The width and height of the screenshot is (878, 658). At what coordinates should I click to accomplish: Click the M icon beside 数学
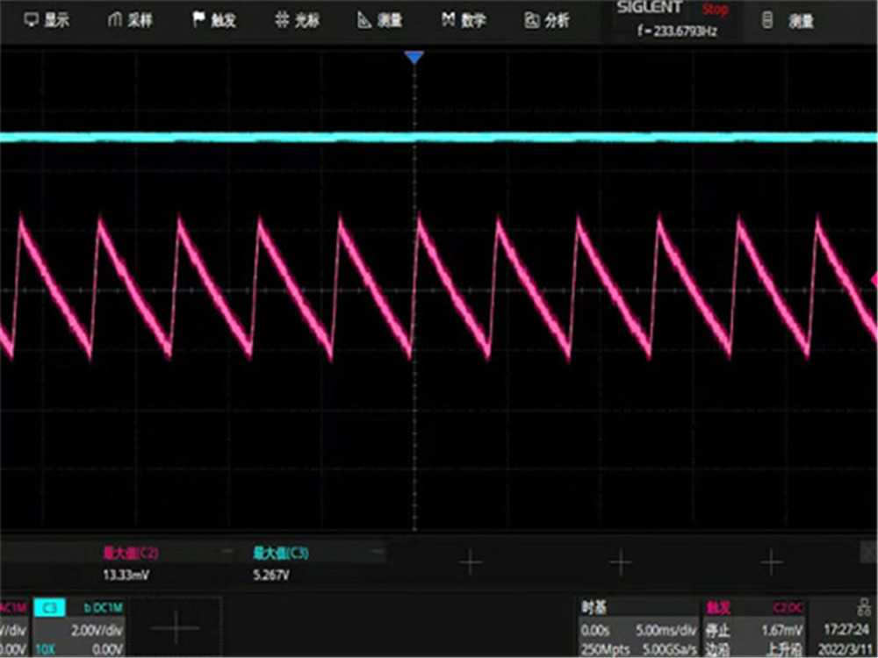pyautogui.click(x=448, y=19)
